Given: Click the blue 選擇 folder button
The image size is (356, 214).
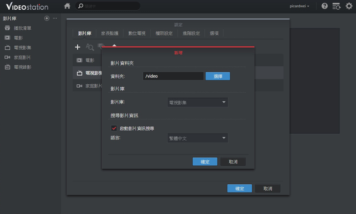Looking at the screenshot, I should 218,76.
